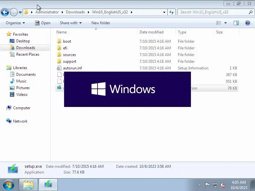Viewport: 255px width, 191px height.
Task: Select the autorun.inf file name
Action: tap(72, 68)
